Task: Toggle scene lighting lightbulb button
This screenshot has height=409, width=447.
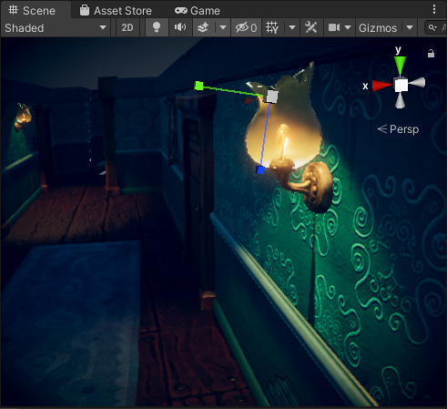Action: (x=157, y=28)
